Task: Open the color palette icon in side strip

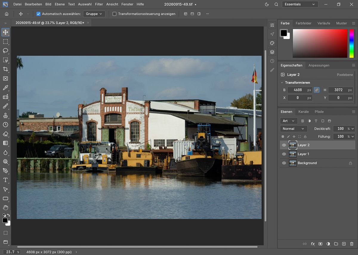Action: [272, 43]
